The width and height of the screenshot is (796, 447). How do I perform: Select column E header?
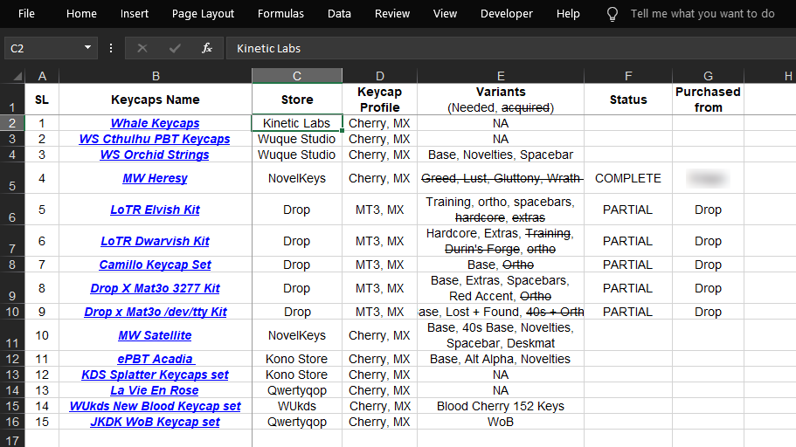[501, 76]
